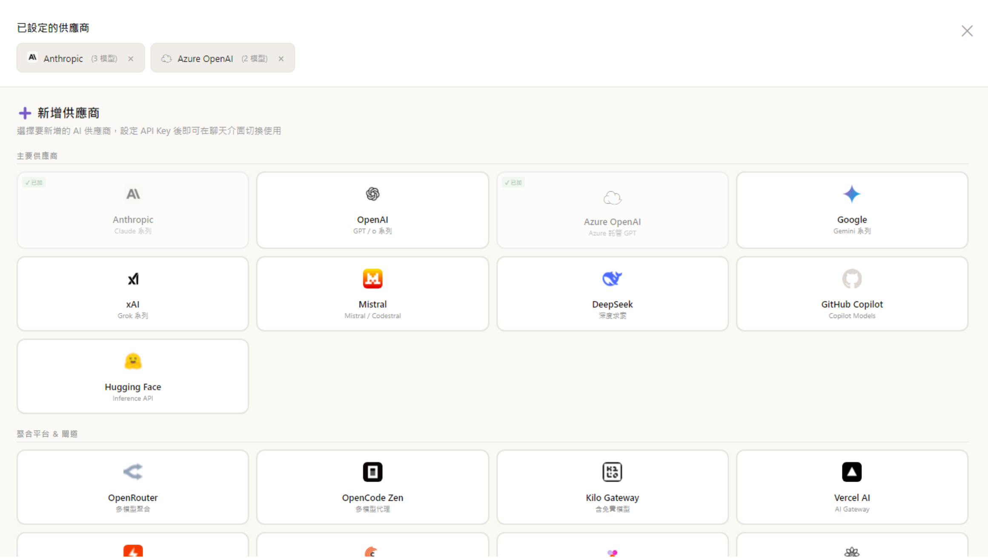Click the purple plus icon beside 新增供應商
Viewport: 988px width, 559px height.
[x=25, y=113]
